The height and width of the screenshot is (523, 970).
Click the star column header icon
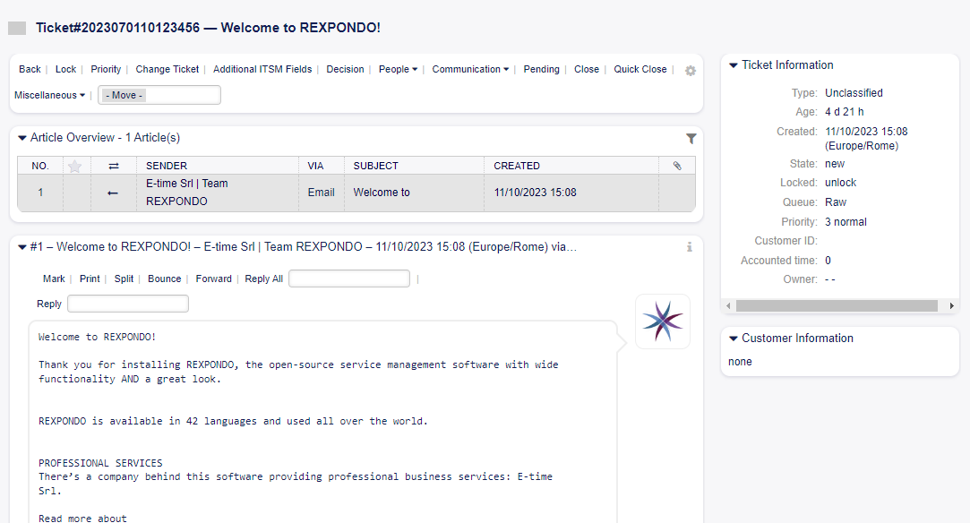[x=75, y=166]
